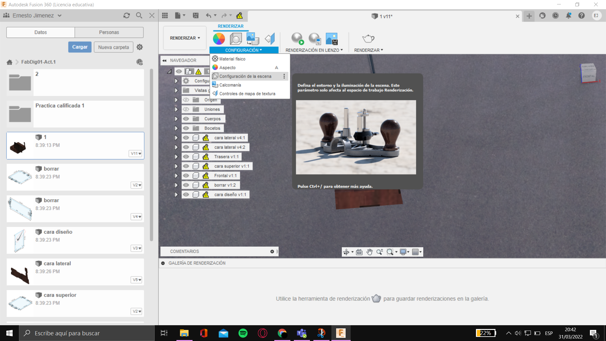
Task: Show the hidden Uniones folder
Action: [x=186, y=109]
